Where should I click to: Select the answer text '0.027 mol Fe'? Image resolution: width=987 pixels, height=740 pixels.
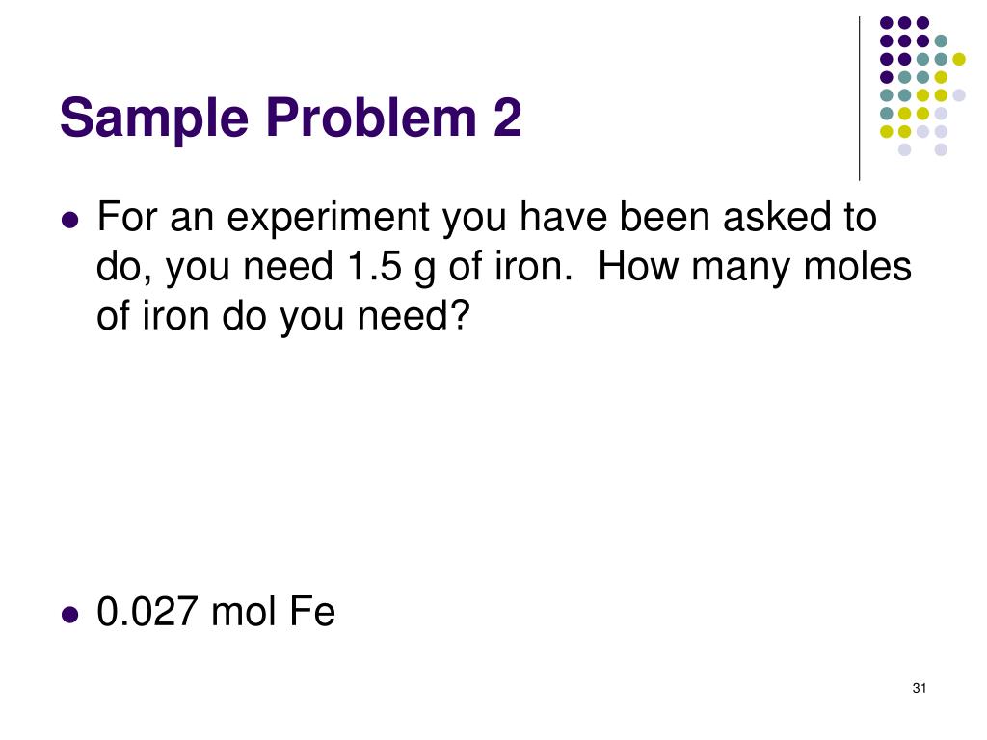216,612
